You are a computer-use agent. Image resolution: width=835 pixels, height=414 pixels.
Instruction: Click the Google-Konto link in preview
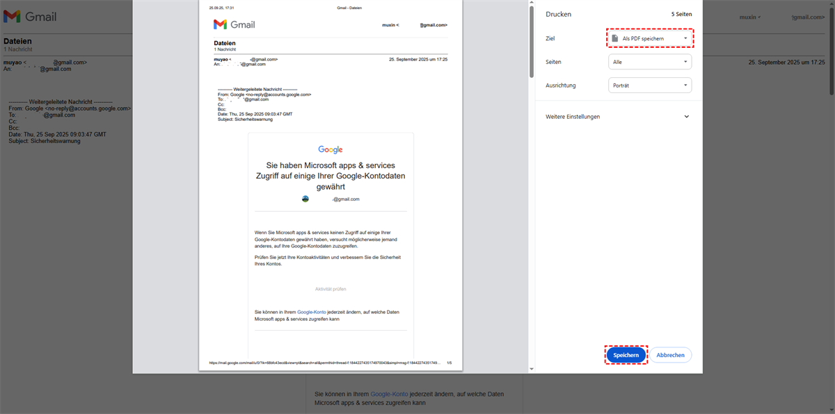pos(311,312)
